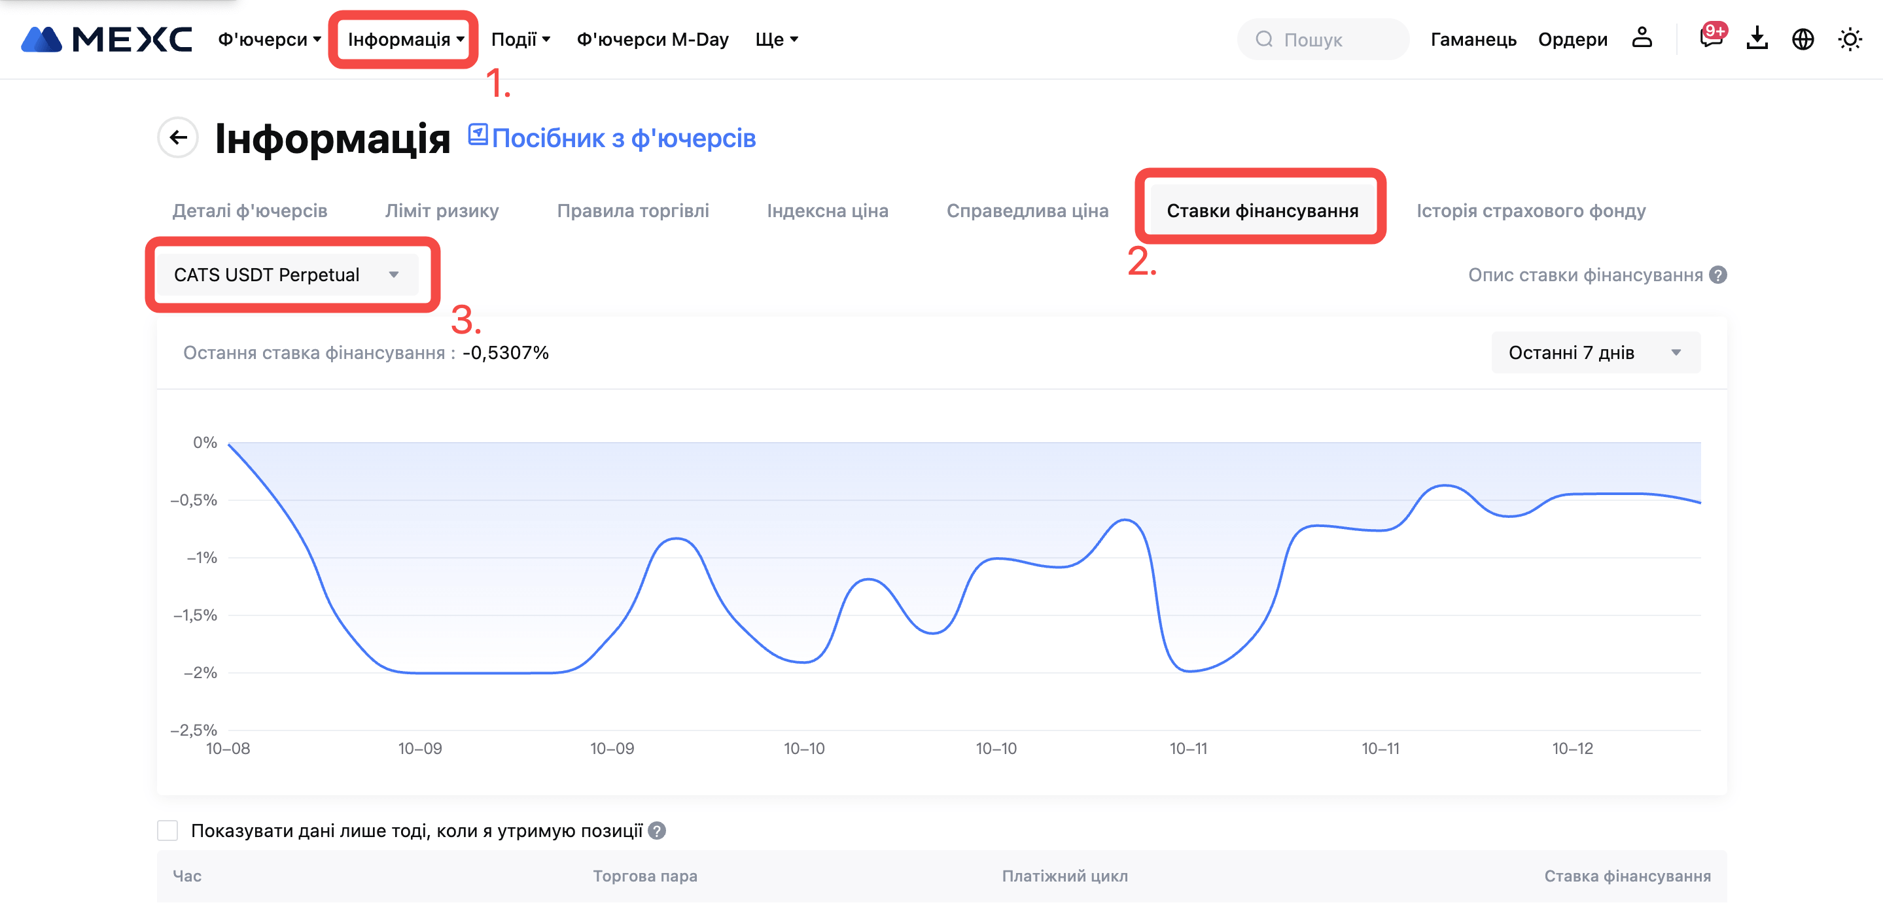Expand the Ф'ючерси menu
The image size is (1883, 909).
(269, 39)
